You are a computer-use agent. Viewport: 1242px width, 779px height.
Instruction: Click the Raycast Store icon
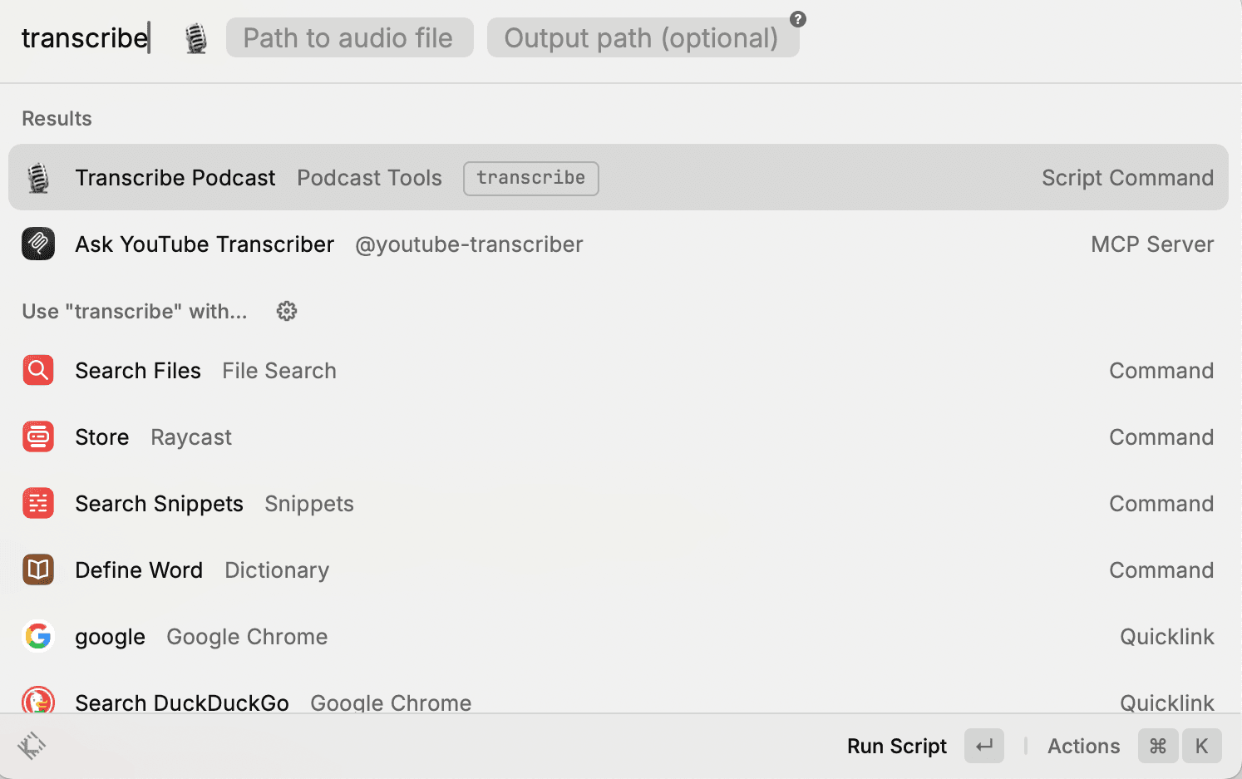point(38,436)
